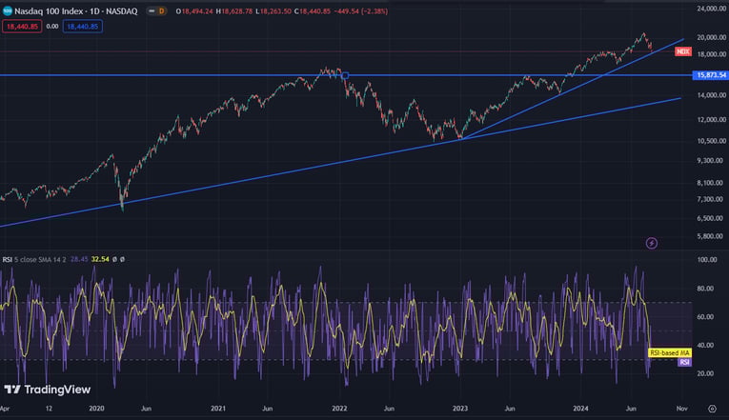Click the 10,500.00 price axis label
The height and width of the screenshot is (420, 729).
711,141
